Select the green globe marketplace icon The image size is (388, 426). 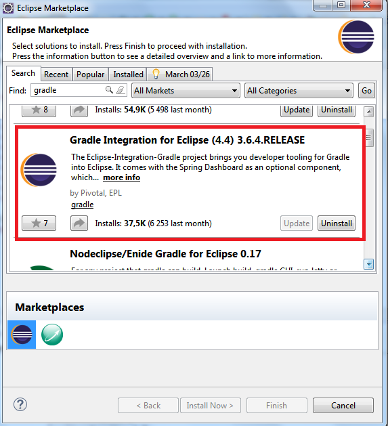point(52,335)
